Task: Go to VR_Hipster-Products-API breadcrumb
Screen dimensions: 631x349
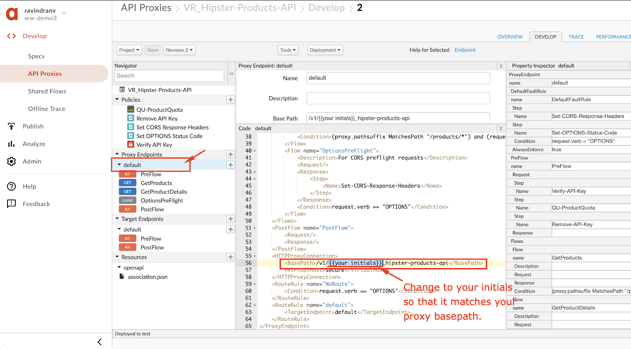Action: pos(240,8)
